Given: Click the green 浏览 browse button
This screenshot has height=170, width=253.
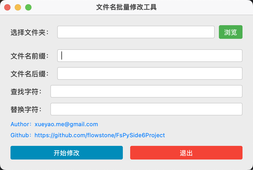Looking at the screenshot, I should (x=230, y=32).
